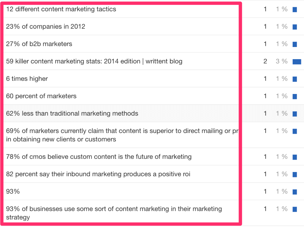Click the 3 % value for 59 killer stats
Screen dimensions: 304x227
282,61
